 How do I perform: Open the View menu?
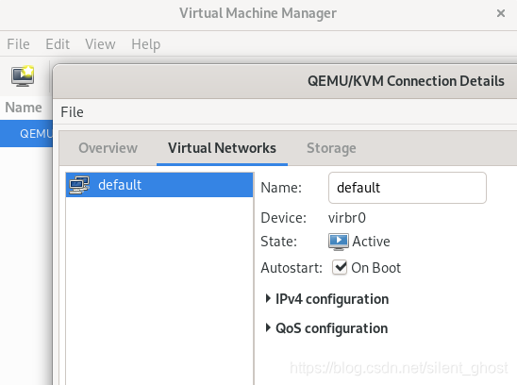point(100,43)
